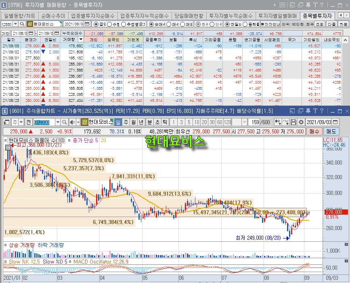The height and width of the screenshot is (283, 350).
Task: Click the 누적순매수 header button
Action: 72,33
